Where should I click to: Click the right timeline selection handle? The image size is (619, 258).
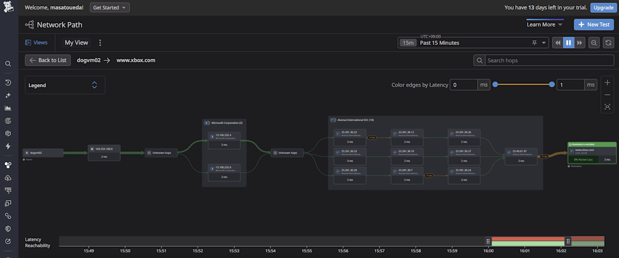coord(568,241)
